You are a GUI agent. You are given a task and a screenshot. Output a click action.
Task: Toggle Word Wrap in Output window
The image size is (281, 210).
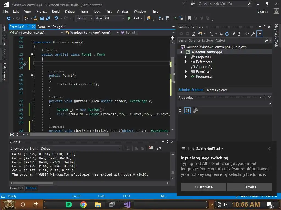(x=159, y=148)
